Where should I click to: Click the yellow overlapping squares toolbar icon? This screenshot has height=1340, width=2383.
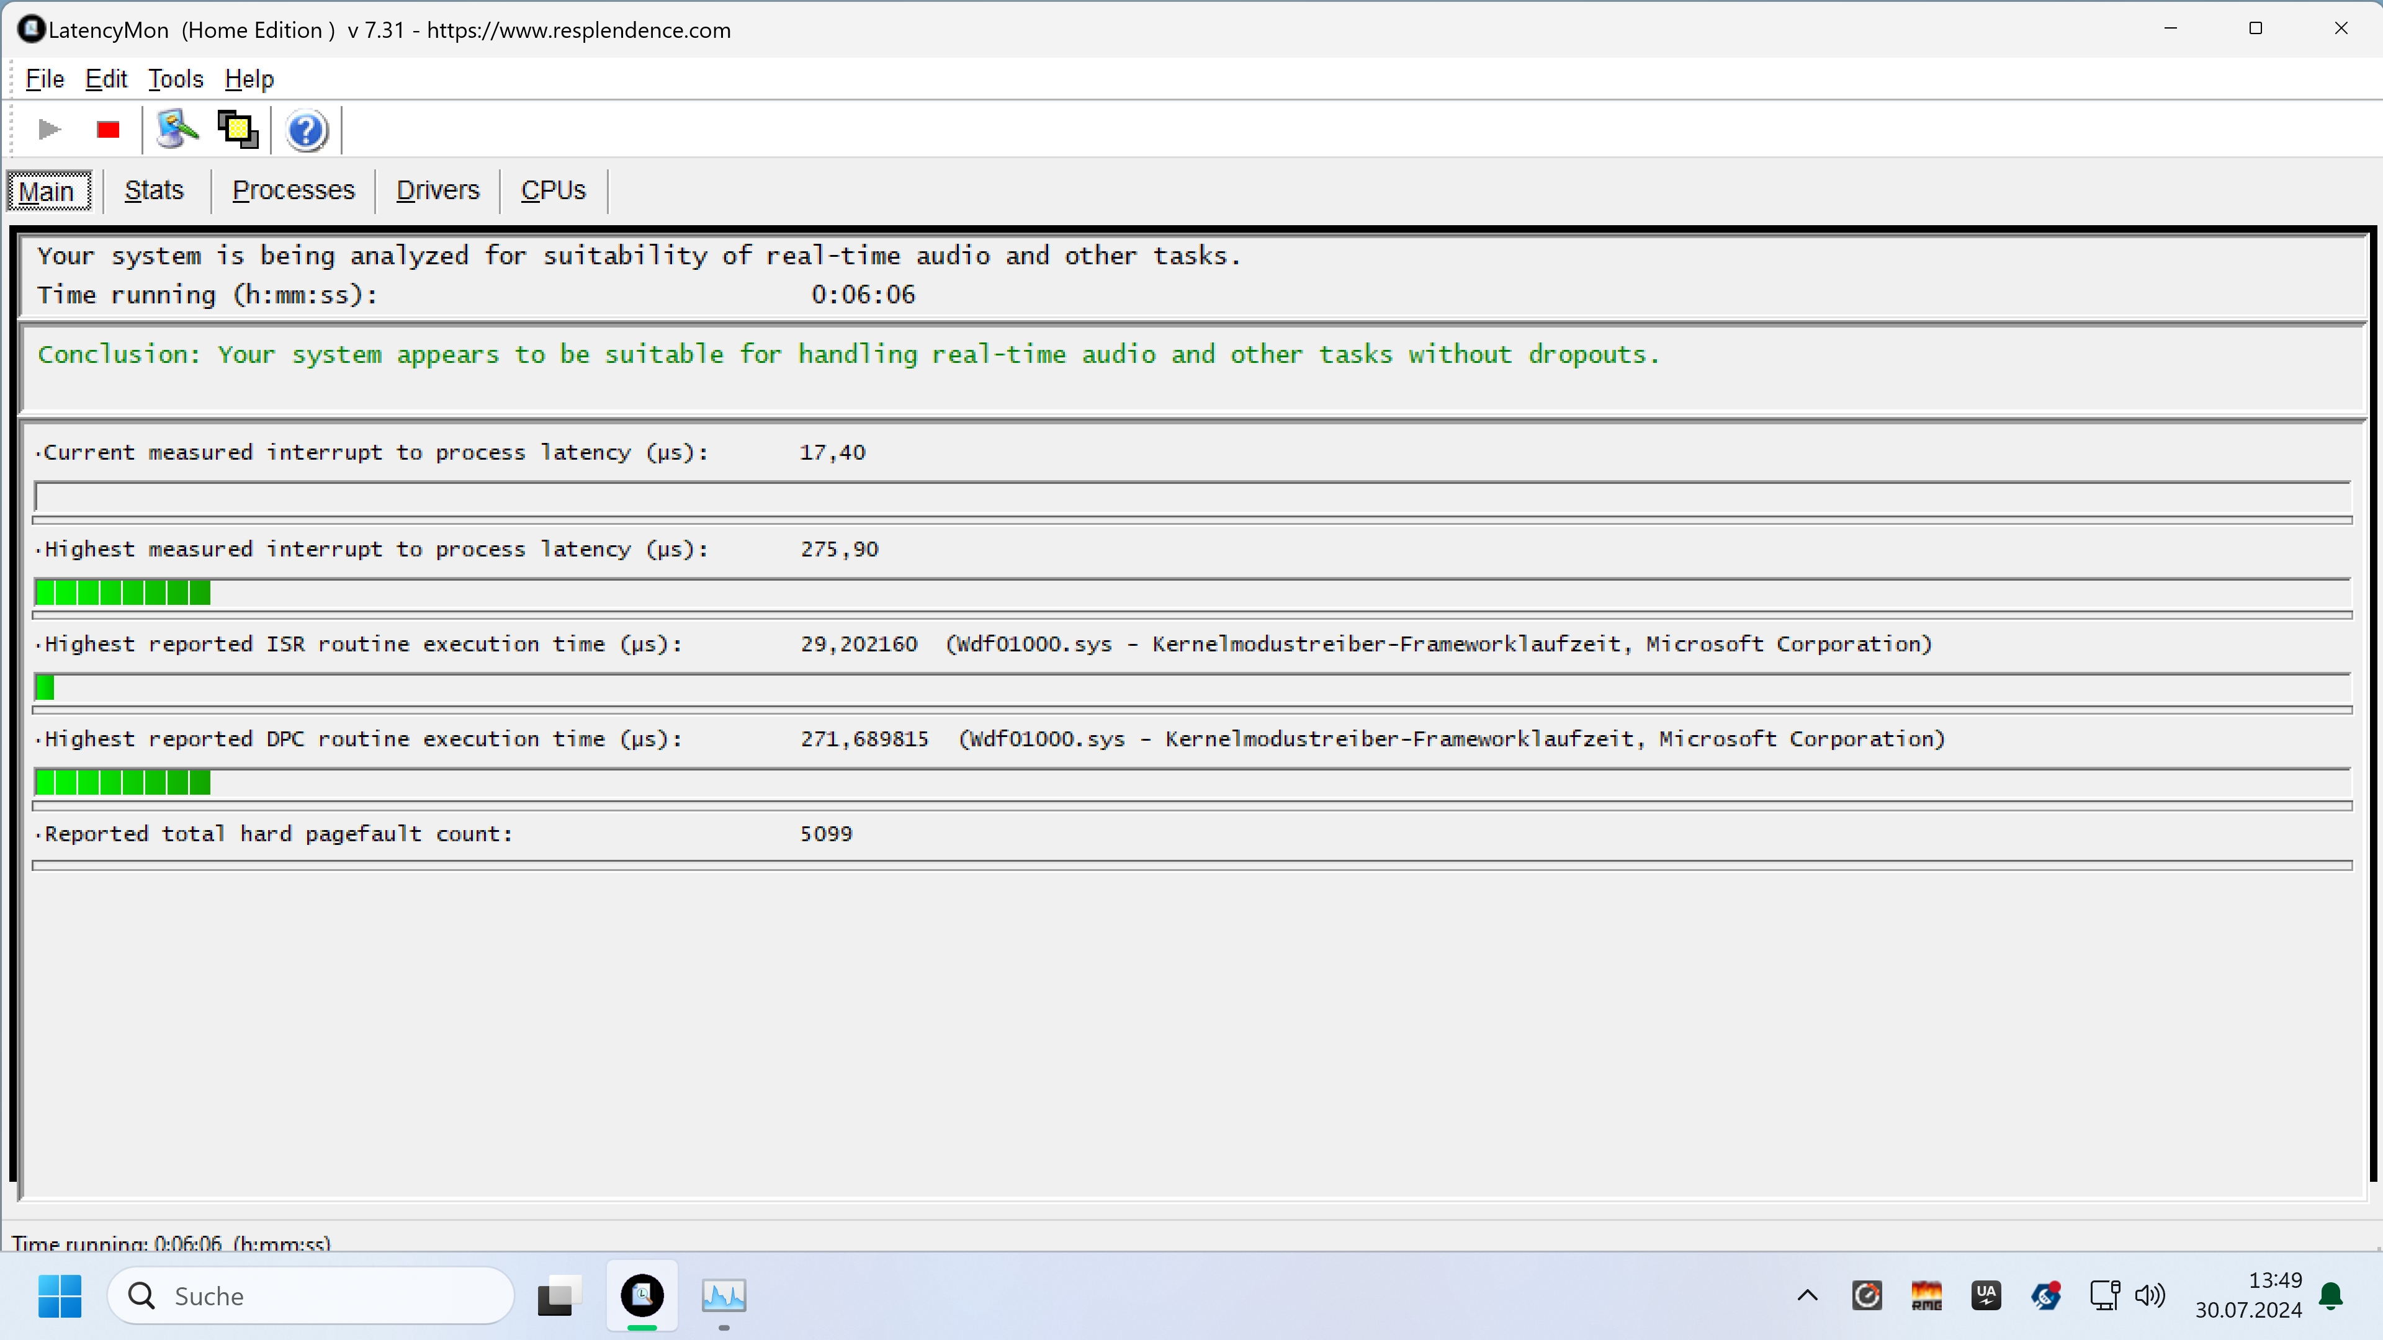(238, 130)
